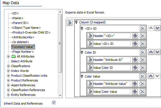Click the Color Value value field
Image resolution: width=161 pixels, height=108 pixels.
(x=116, y=92)
